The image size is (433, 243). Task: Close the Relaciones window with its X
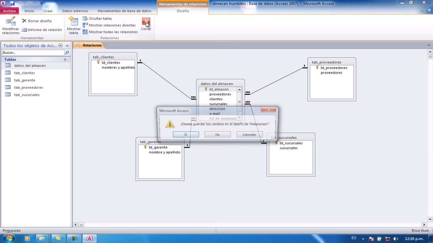[x=429, y=45]
